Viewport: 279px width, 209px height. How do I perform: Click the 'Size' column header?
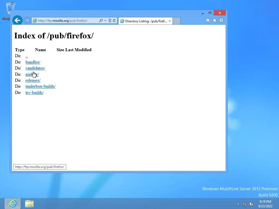point(60,50)
